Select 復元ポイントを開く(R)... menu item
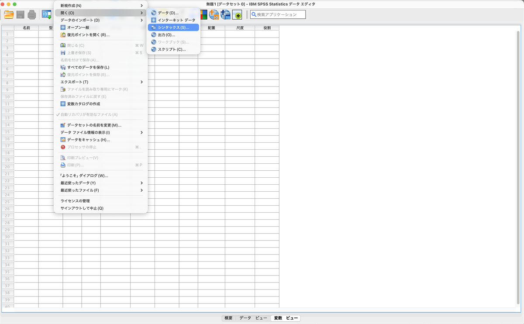The width and height of the screenshot is (524, 324). point(100,34)
